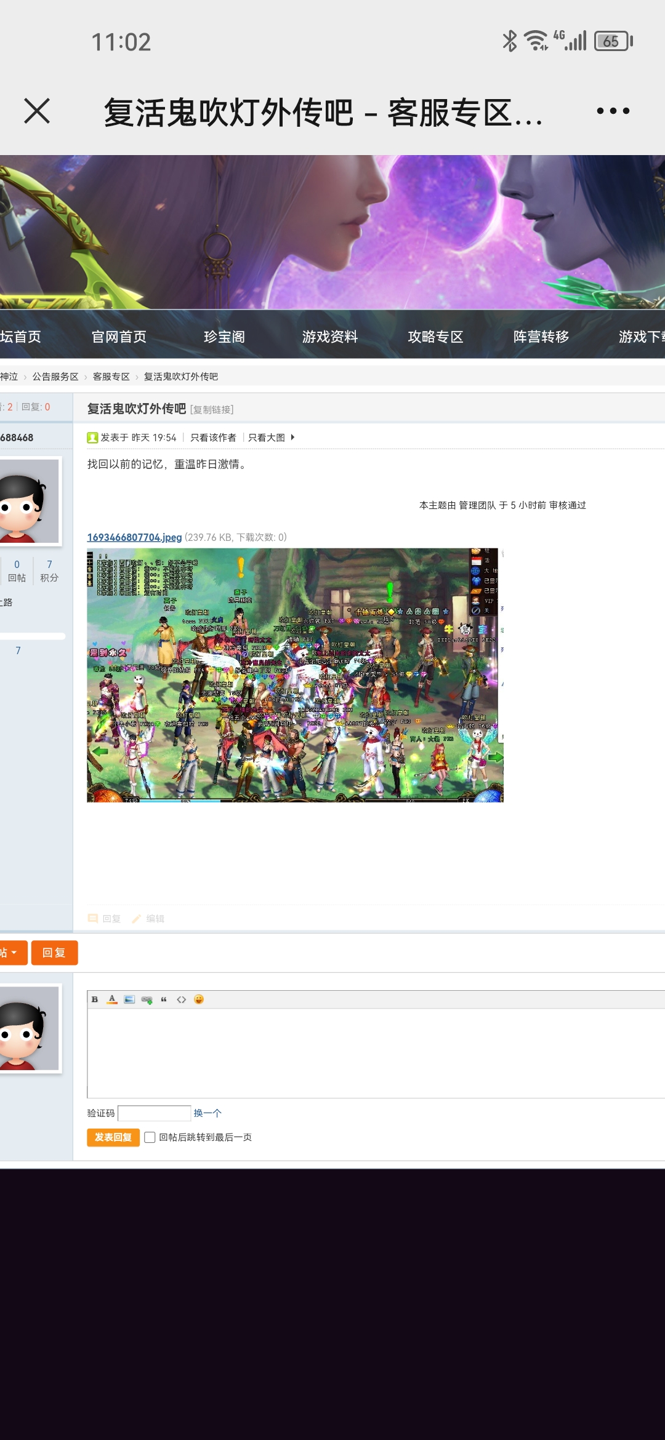This screenshot has width=665, height=1440.
Task: Click the thread title 复活鬼吹灯外传吧
Action: pos(136,409)
